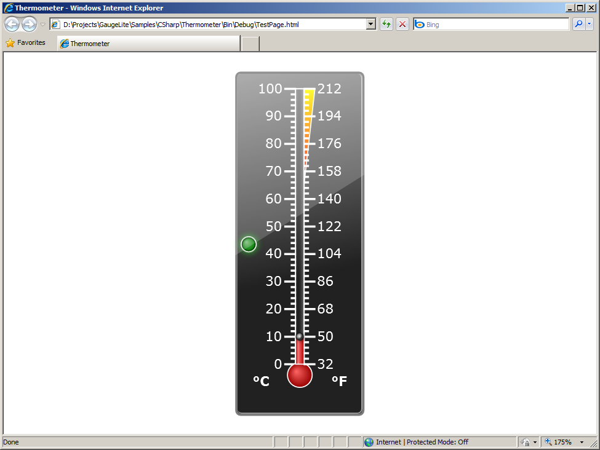600x450 pixels.
Task: Expand the zoom level 175% dropdown
Action: click(x=582, y=442)
